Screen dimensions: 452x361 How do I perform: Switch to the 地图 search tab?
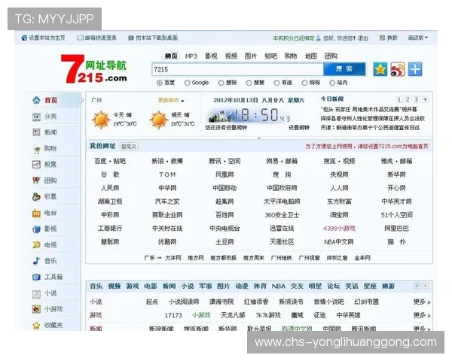310,56
